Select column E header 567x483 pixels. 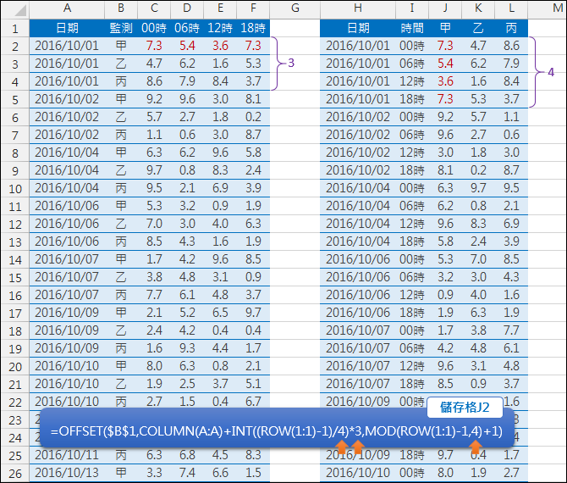(x=220, y=9)
